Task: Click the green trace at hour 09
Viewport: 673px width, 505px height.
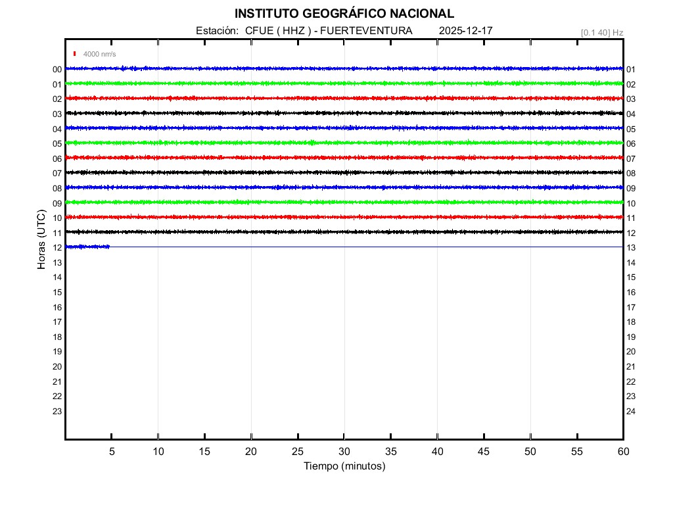Action: click(344, 202)
